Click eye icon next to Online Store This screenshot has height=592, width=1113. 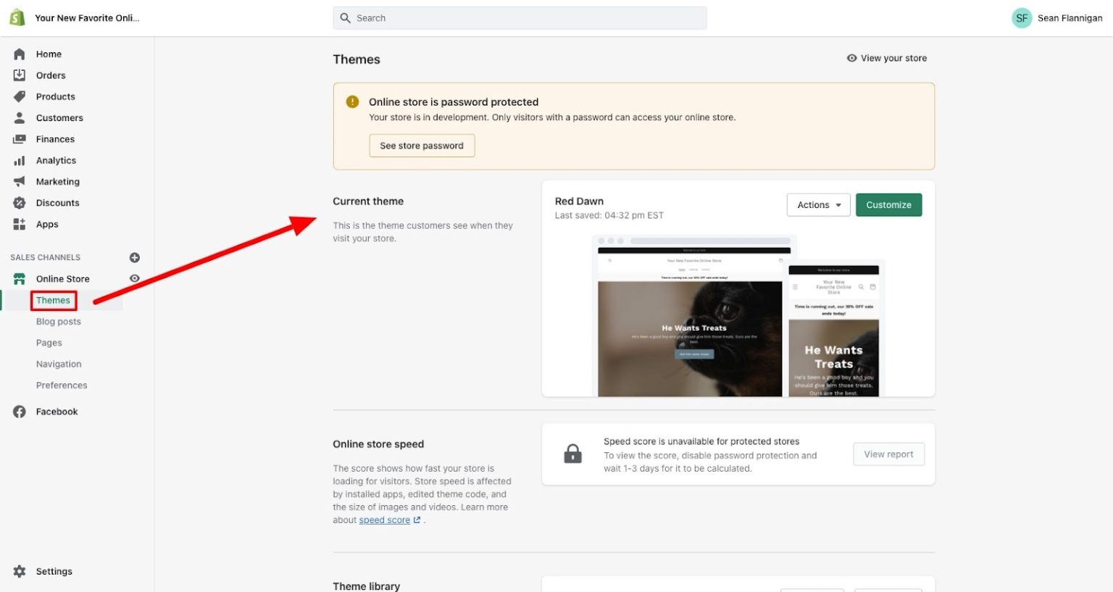click(x=135, y=278)
